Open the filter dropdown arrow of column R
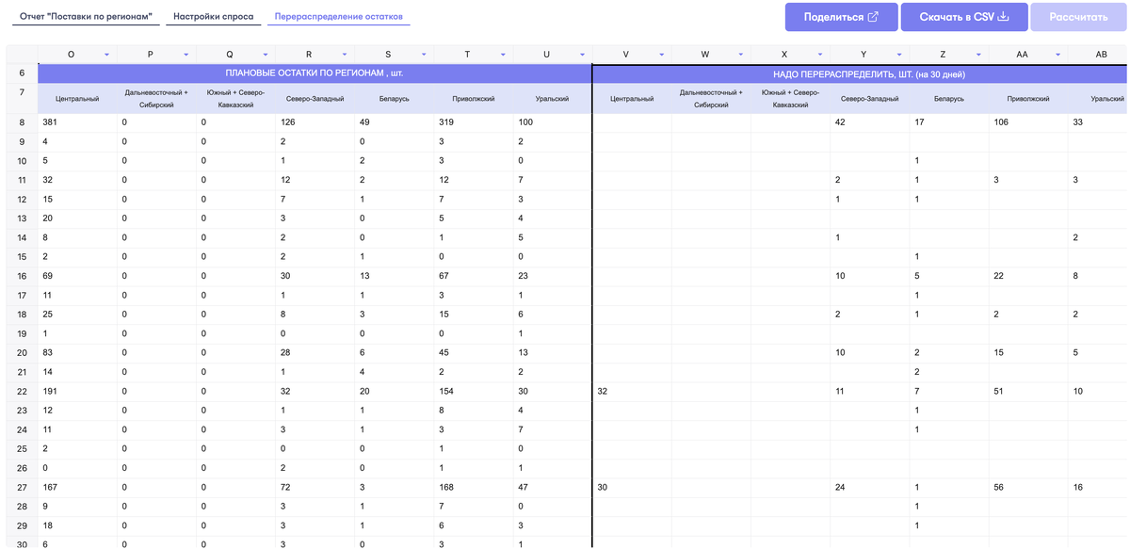This screenshot has height=549, width=1130. point(345,56)
